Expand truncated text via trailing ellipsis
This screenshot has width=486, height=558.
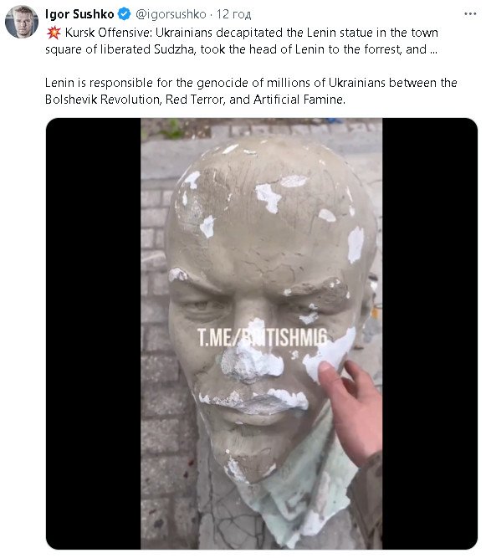point(433,49)
